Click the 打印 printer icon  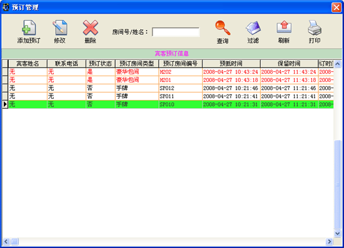(x=315, y=27)
